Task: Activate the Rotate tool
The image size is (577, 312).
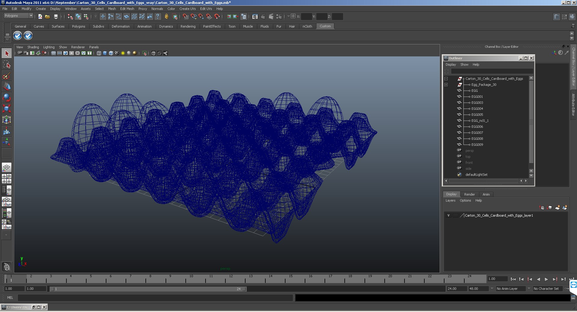Action: (7, 98)
